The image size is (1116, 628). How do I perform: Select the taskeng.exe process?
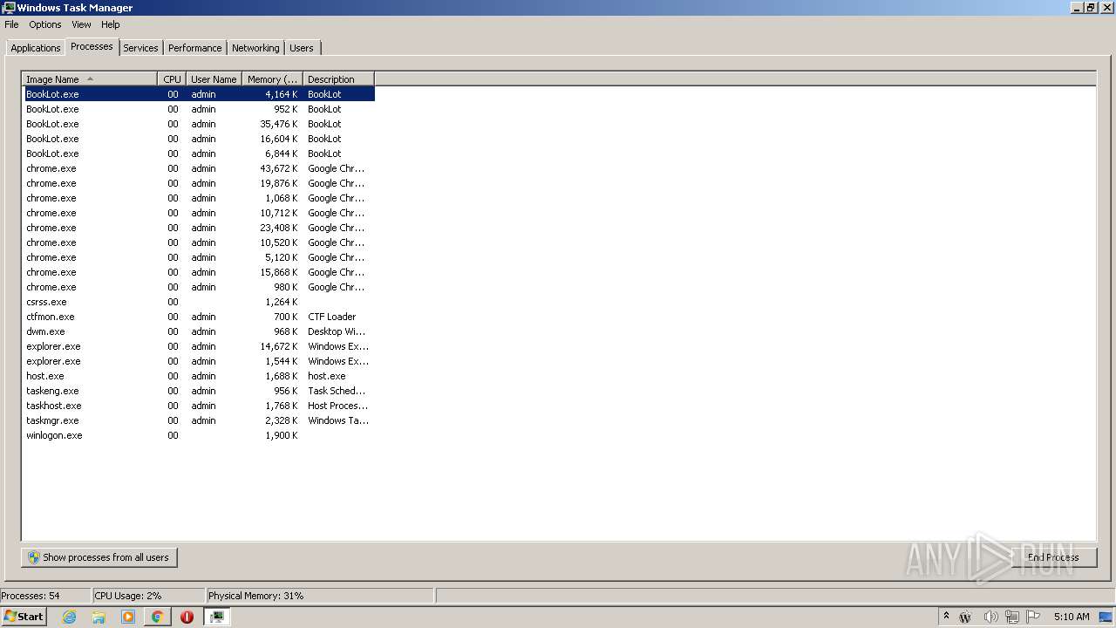coord(199,391)
